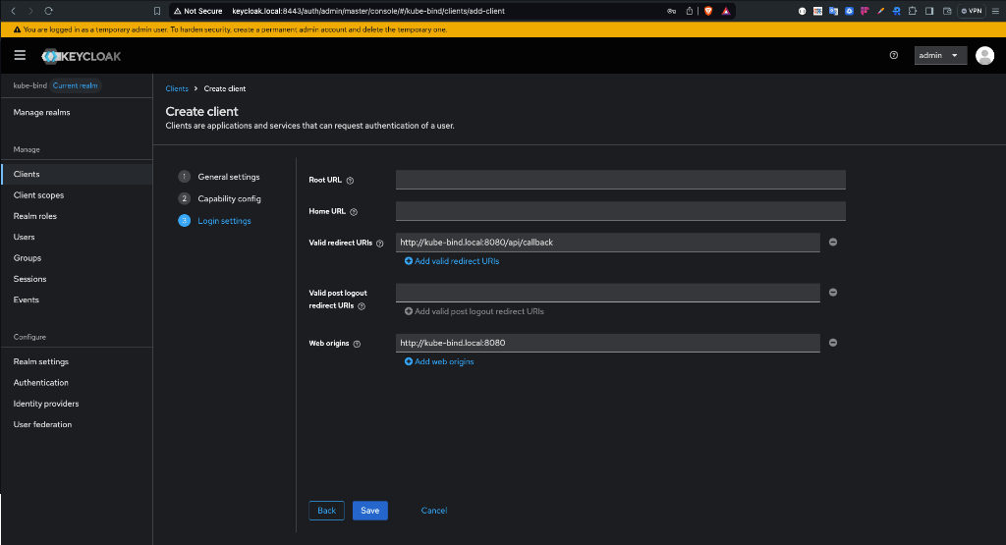
Task: Remove the kube-bind.local:8080 web origin
Action: [x=833, y=343]
